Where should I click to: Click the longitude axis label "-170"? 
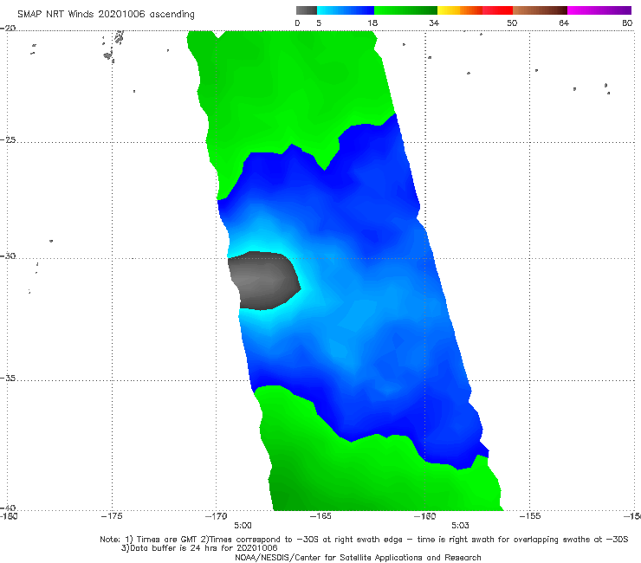pyautogui.click(x=216, y=516)
